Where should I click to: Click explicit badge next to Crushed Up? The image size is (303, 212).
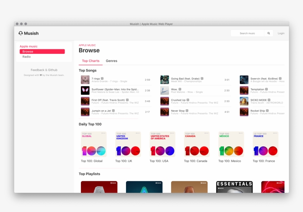click(188, 100)
